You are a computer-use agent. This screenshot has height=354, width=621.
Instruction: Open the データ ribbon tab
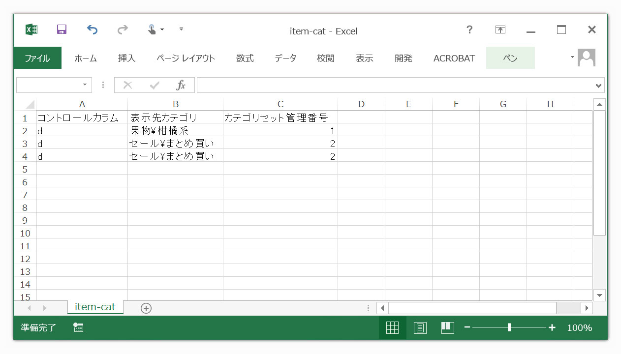tap(285, 58)
